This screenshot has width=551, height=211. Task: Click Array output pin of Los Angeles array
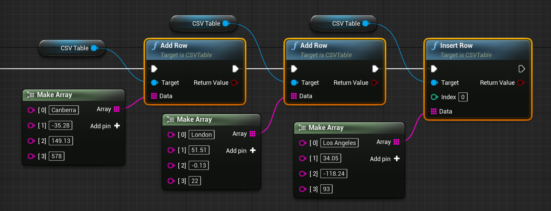pos(396,142)
